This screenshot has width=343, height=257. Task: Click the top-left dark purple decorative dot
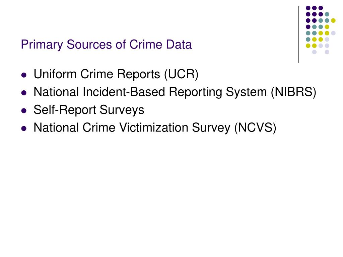[x=308, y=8]
